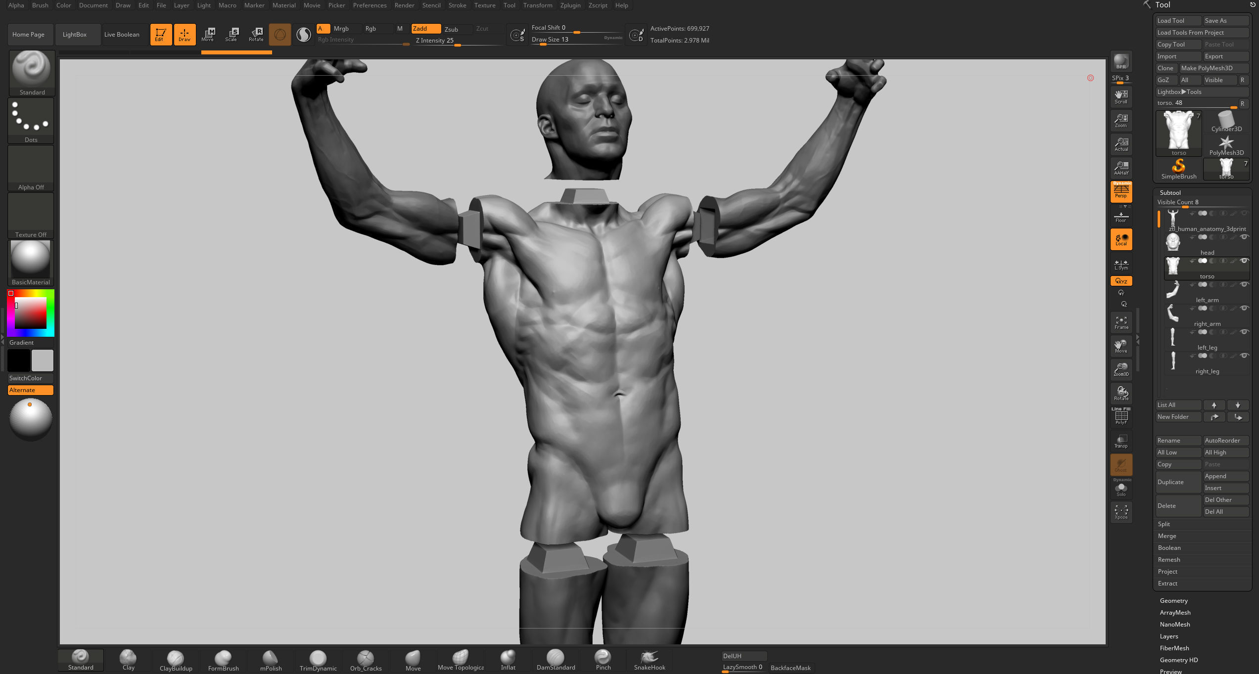Viewport: 1259px width, 674px height.
Task: Open the Standard brush picker thumbnail
Action: pyautogui.click(x=32, y=73)
